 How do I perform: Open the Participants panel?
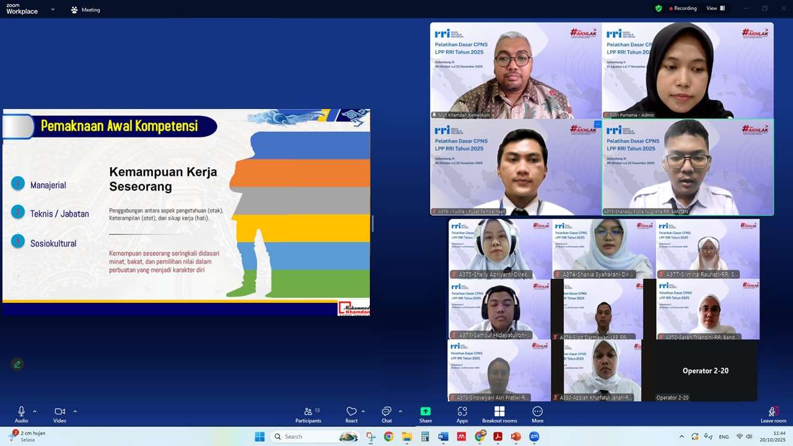308,414
